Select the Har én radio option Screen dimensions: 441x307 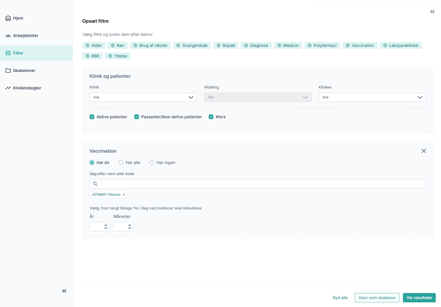click(92, 163)
